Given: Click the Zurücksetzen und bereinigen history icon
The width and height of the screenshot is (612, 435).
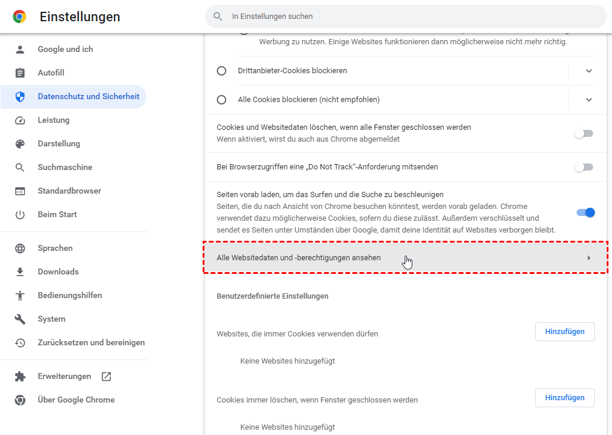Looking at the screenshot, I should click(x=20, y=343).
